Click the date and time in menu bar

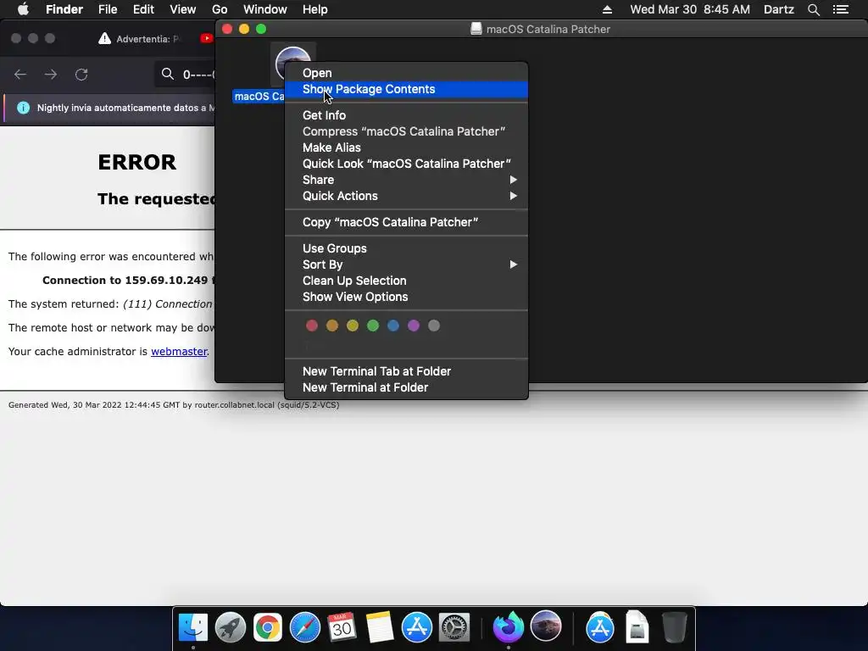(x=690, y=9)
